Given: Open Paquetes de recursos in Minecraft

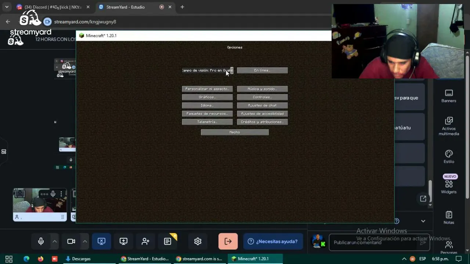Looking at the screenshot, I should pos(207,114).
